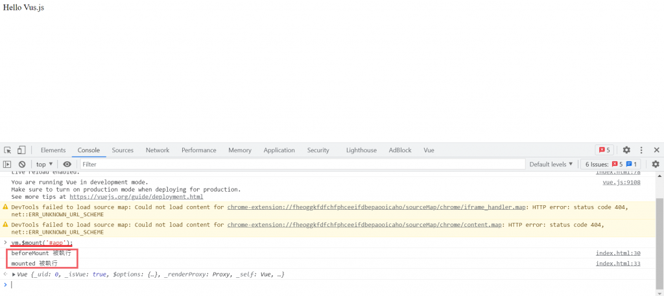This screenshot has height=296, width=664.
Task: Open the Performance tab
Action: [x=199, y=150]
